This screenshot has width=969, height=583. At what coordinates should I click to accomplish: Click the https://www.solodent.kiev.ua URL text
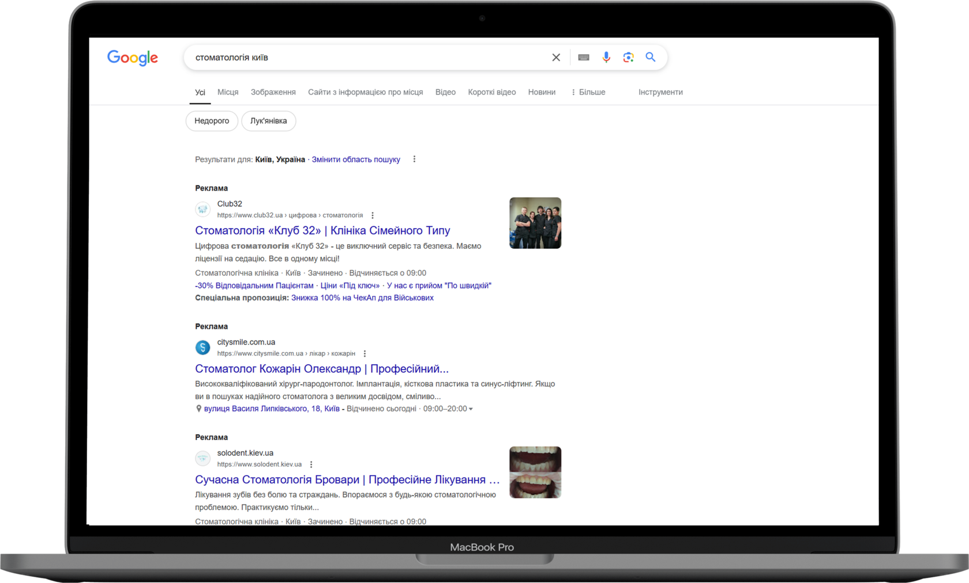(x=260, y=464)
